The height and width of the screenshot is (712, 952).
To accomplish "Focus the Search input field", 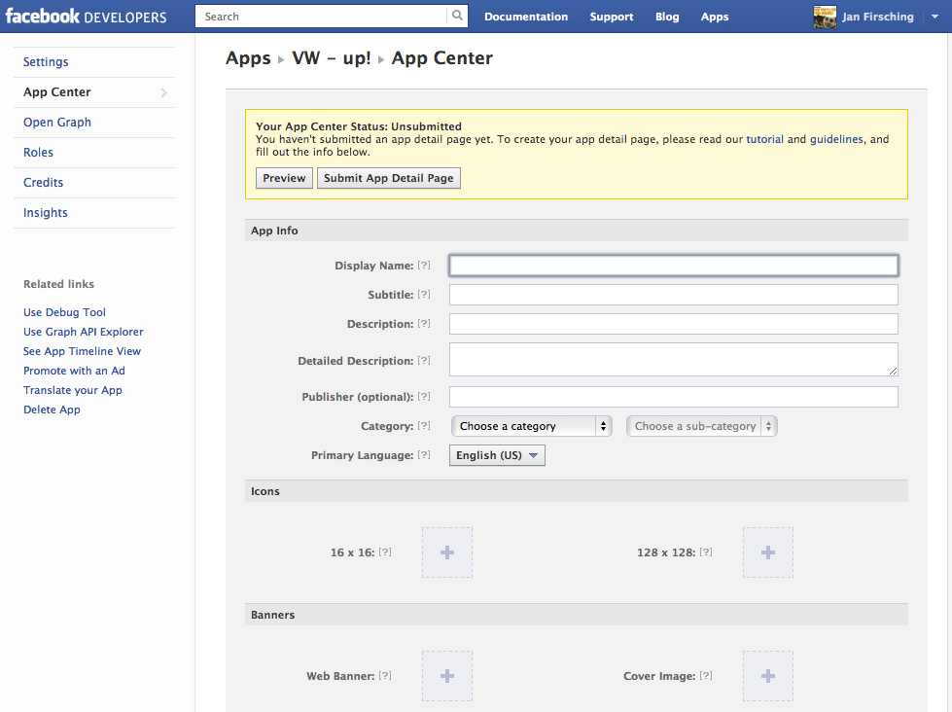I will click(321, 17).
